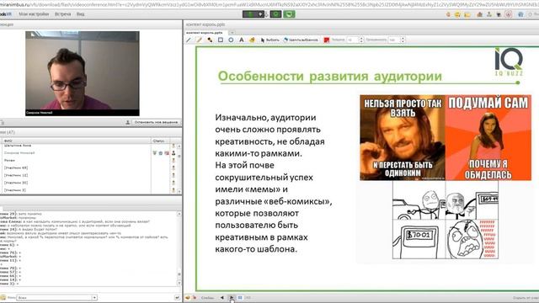Go to next slide arrow
Viewport: 539px width, 303px height.
click(232, 297)
